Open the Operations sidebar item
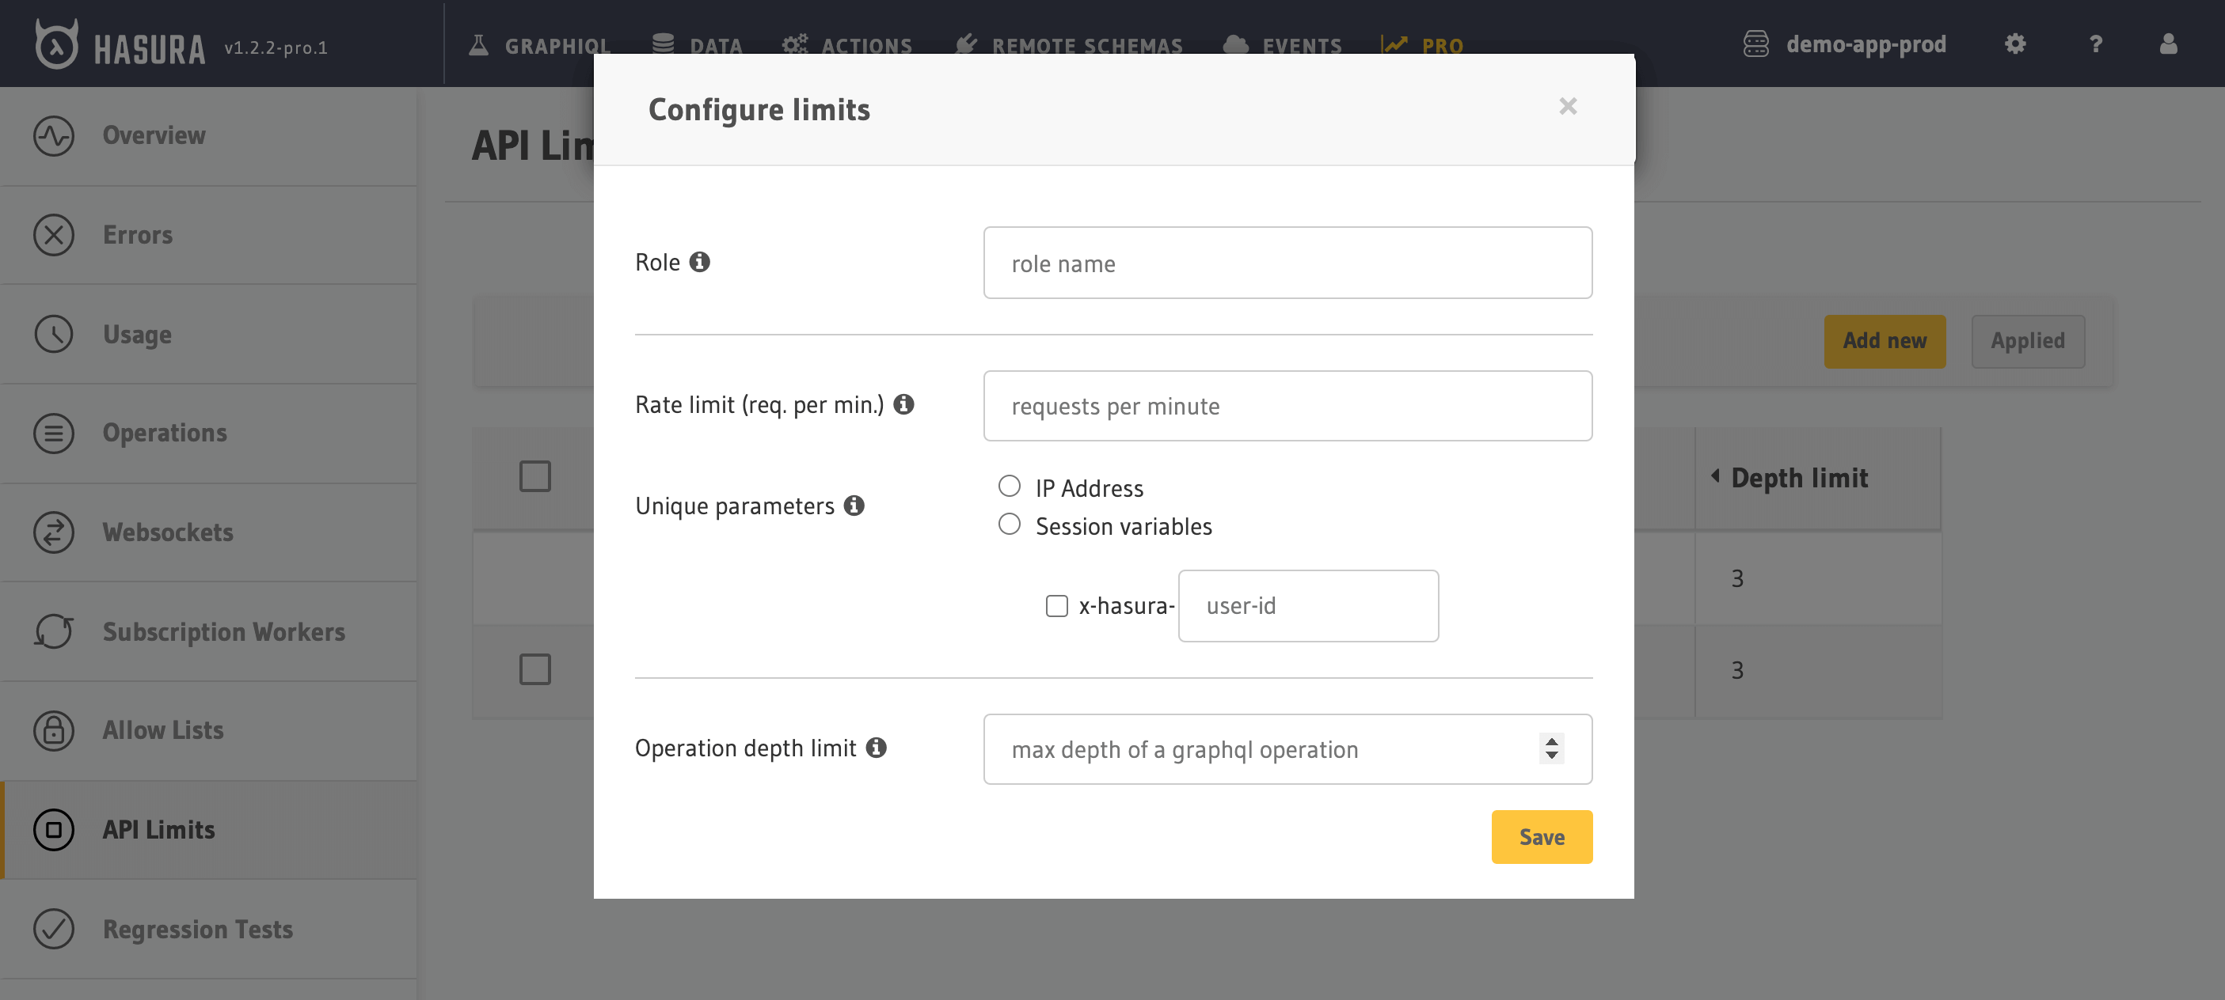The height and width of the screenshot is (1000, 2225). tap(164, 432)
